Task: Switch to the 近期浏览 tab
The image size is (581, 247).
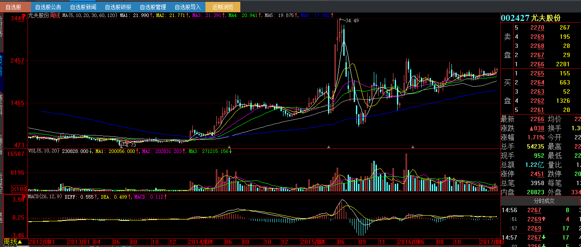Action: coord(222,7)
